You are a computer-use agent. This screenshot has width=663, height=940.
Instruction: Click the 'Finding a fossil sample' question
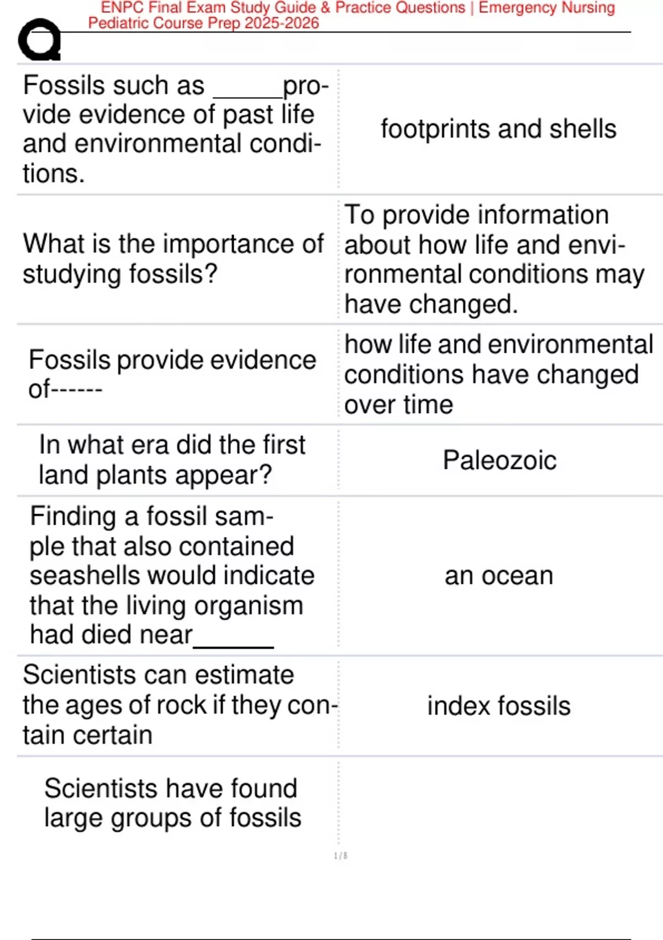(x=172, y=575)
